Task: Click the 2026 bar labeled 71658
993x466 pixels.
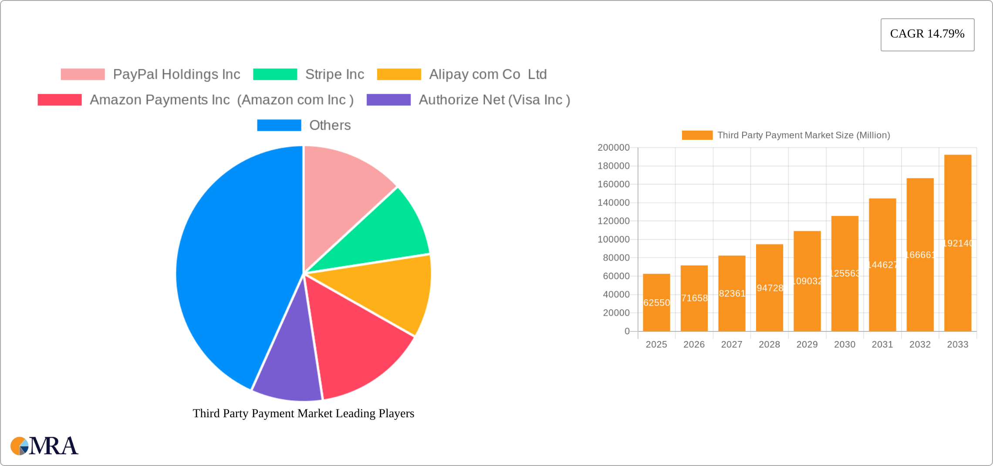Action: pos(694,298)
